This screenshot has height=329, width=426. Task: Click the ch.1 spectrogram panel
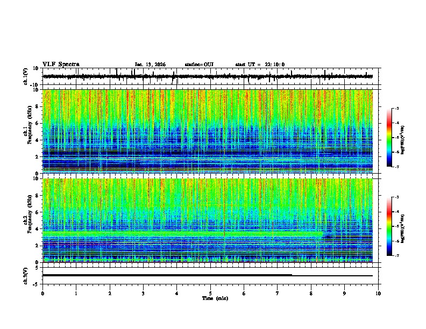pyautogui.click(x=208, y=131)
